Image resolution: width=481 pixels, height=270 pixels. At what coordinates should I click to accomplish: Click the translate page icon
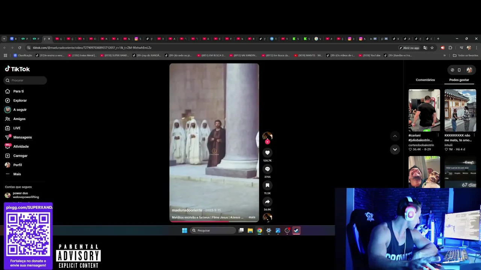pos(425,48)
